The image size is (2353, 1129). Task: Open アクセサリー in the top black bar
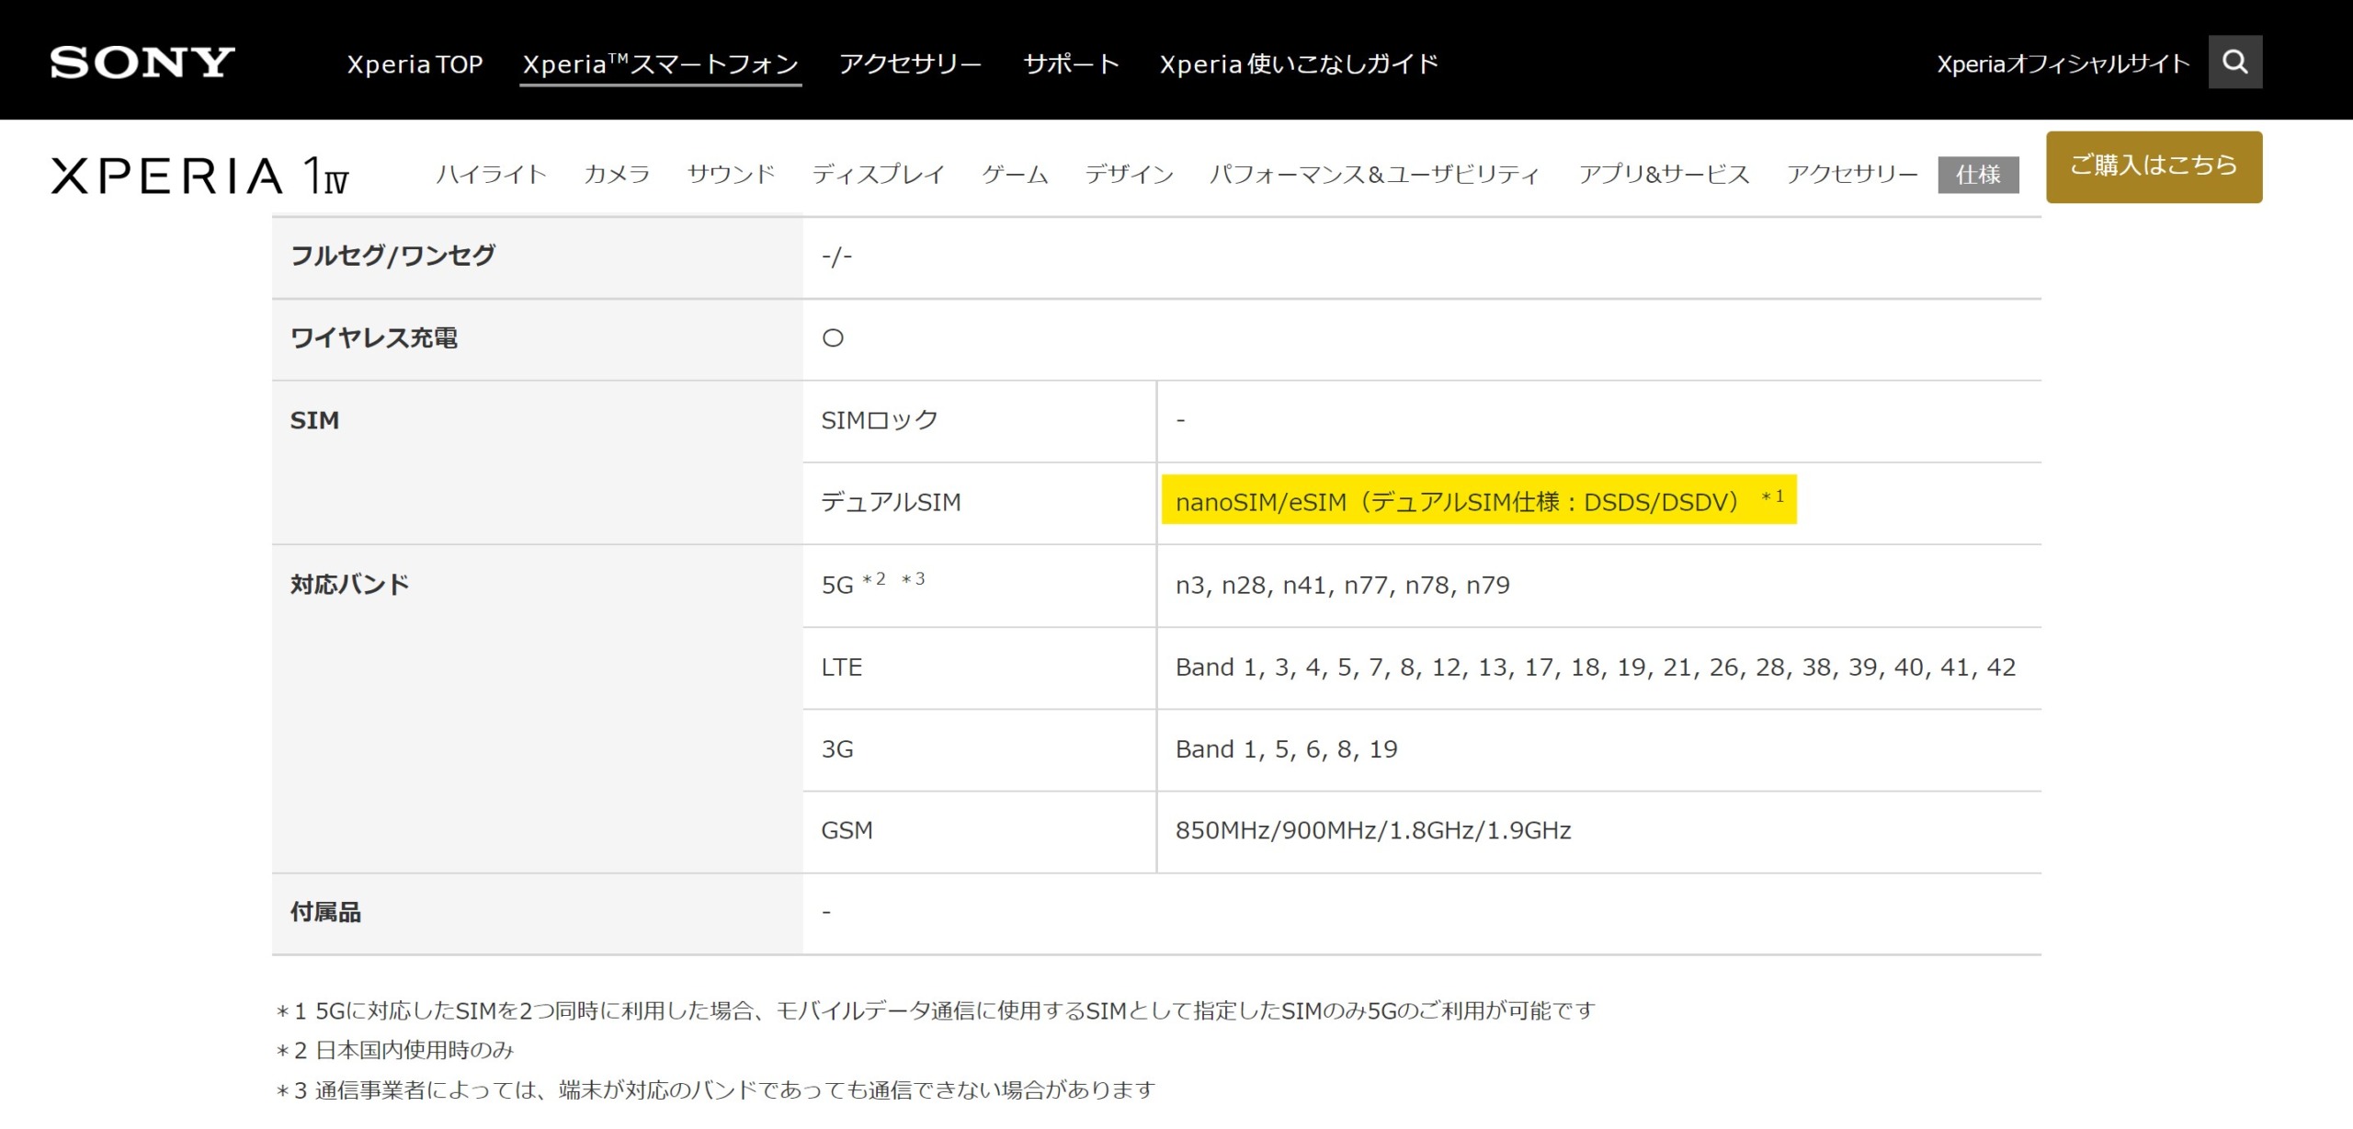coord(910,64)
